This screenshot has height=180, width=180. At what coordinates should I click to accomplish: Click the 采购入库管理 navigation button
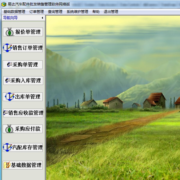[x=23, y=80]
